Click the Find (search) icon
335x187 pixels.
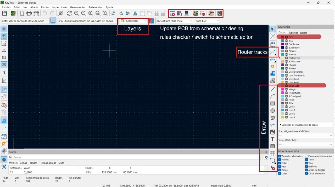pos(61,13)
